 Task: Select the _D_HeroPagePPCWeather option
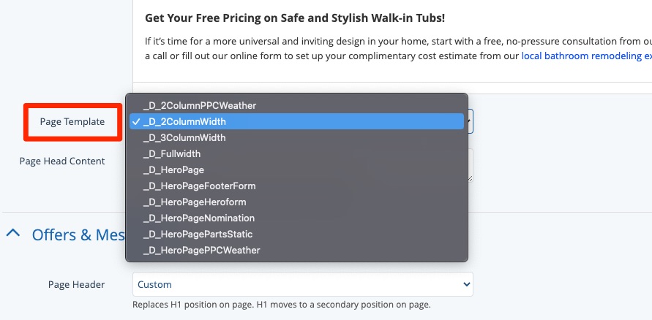pos(202,251)
